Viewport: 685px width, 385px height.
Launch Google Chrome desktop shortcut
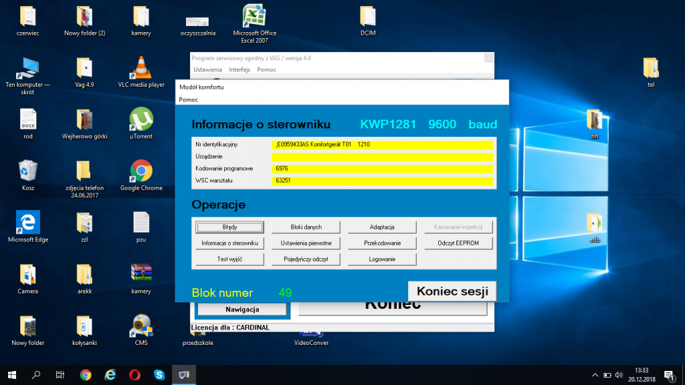point(141,171)
